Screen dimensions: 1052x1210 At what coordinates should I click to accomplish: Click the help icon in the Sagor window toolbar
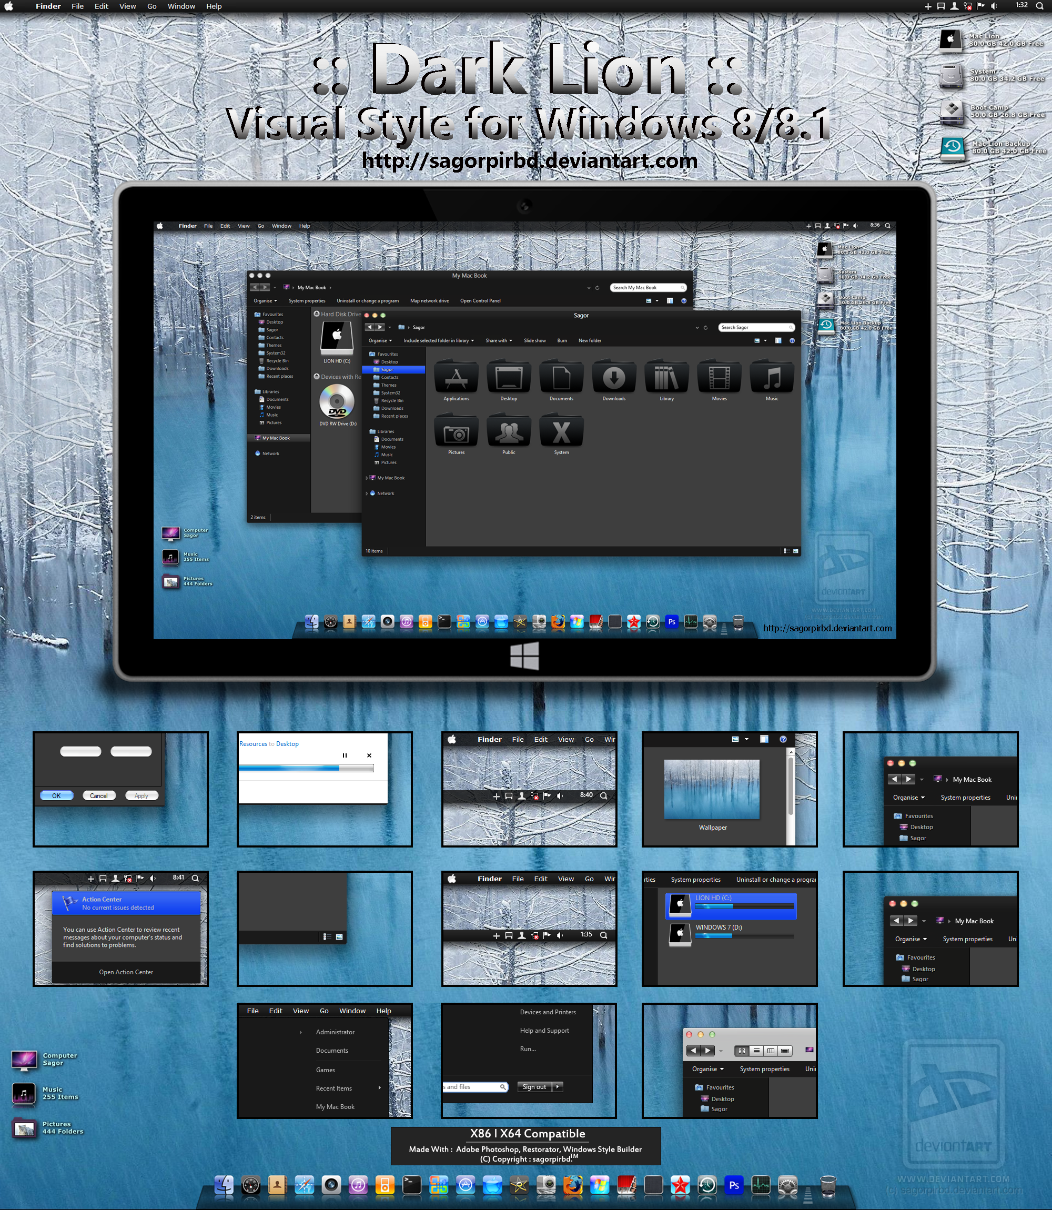[x=792, y=340]
